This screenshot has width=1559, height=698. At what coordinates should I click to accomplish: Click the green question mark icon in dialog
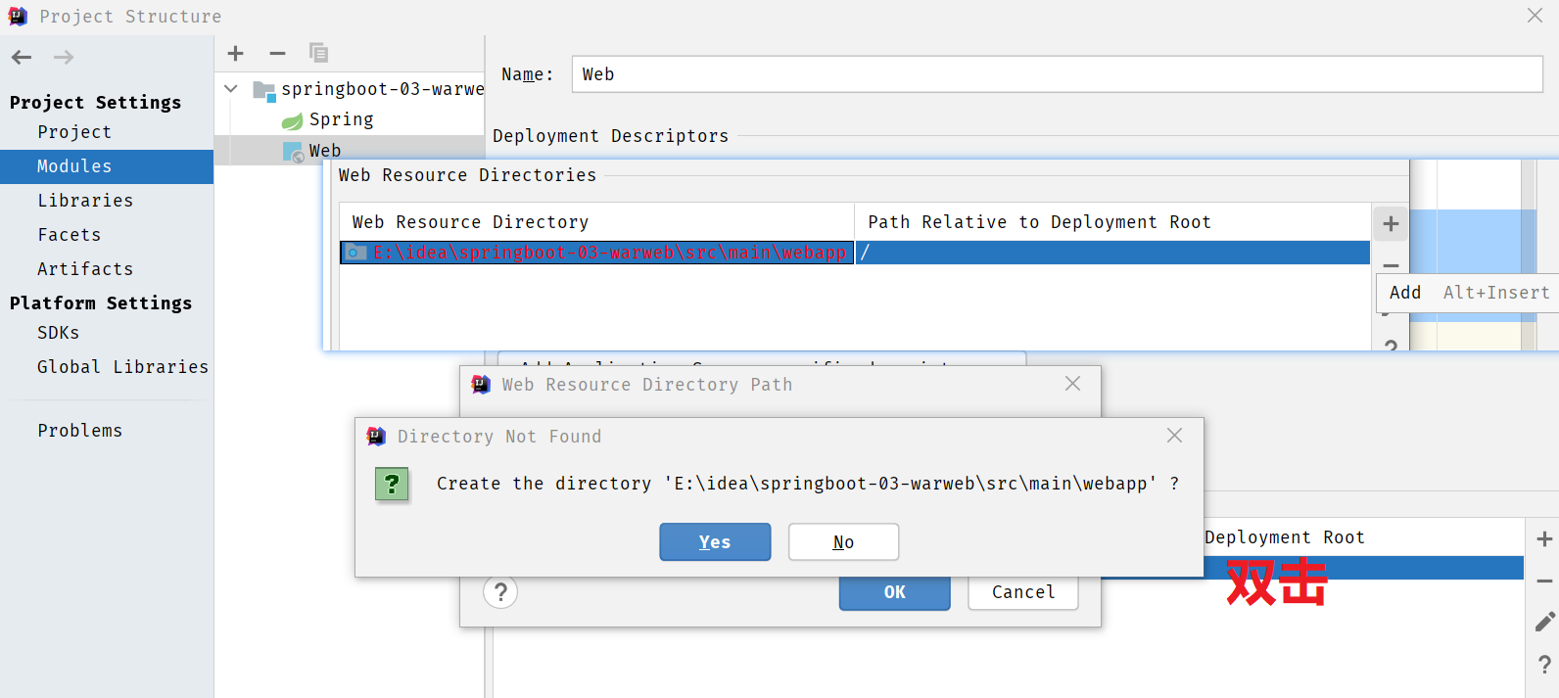click(x=392, y=484)
